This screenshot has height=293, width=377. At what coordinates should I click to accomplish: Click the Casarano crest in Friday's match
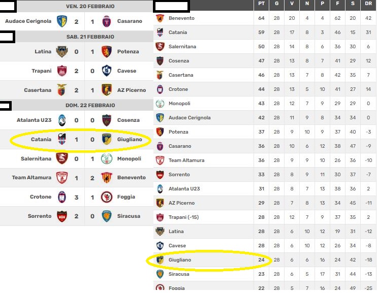[x=107, y=21]
